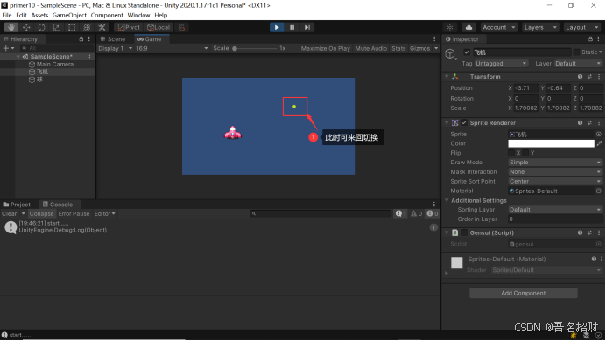Open the Sprite Sort Point dropdown
This screenshot has height=340, width=606.
point(555,182)
